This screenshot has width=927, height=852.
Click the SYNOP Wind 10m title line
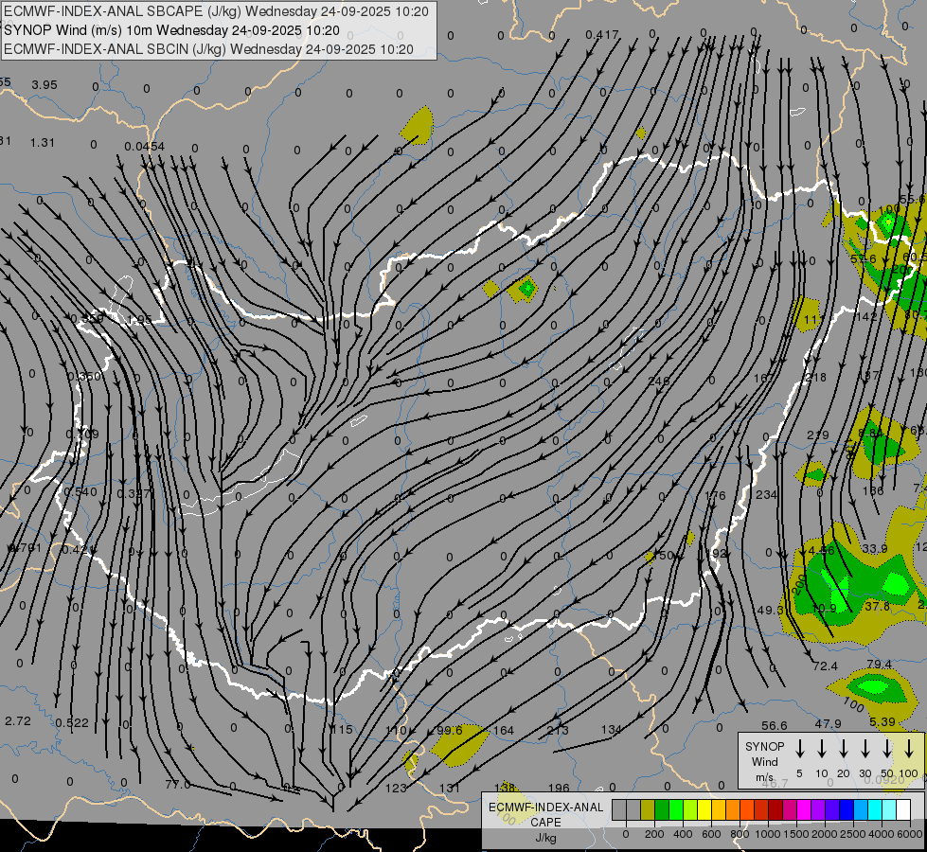click(172, 30)
